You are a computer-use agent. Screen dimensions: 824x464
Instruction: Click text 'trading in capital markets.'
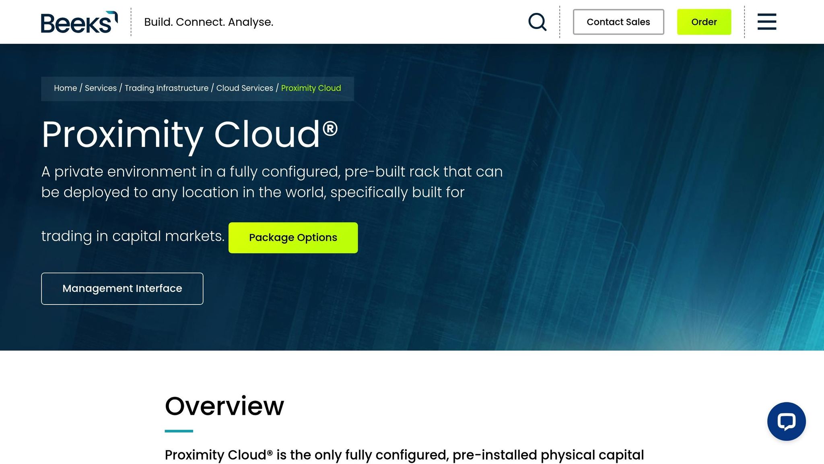click(x=133, y=236)
